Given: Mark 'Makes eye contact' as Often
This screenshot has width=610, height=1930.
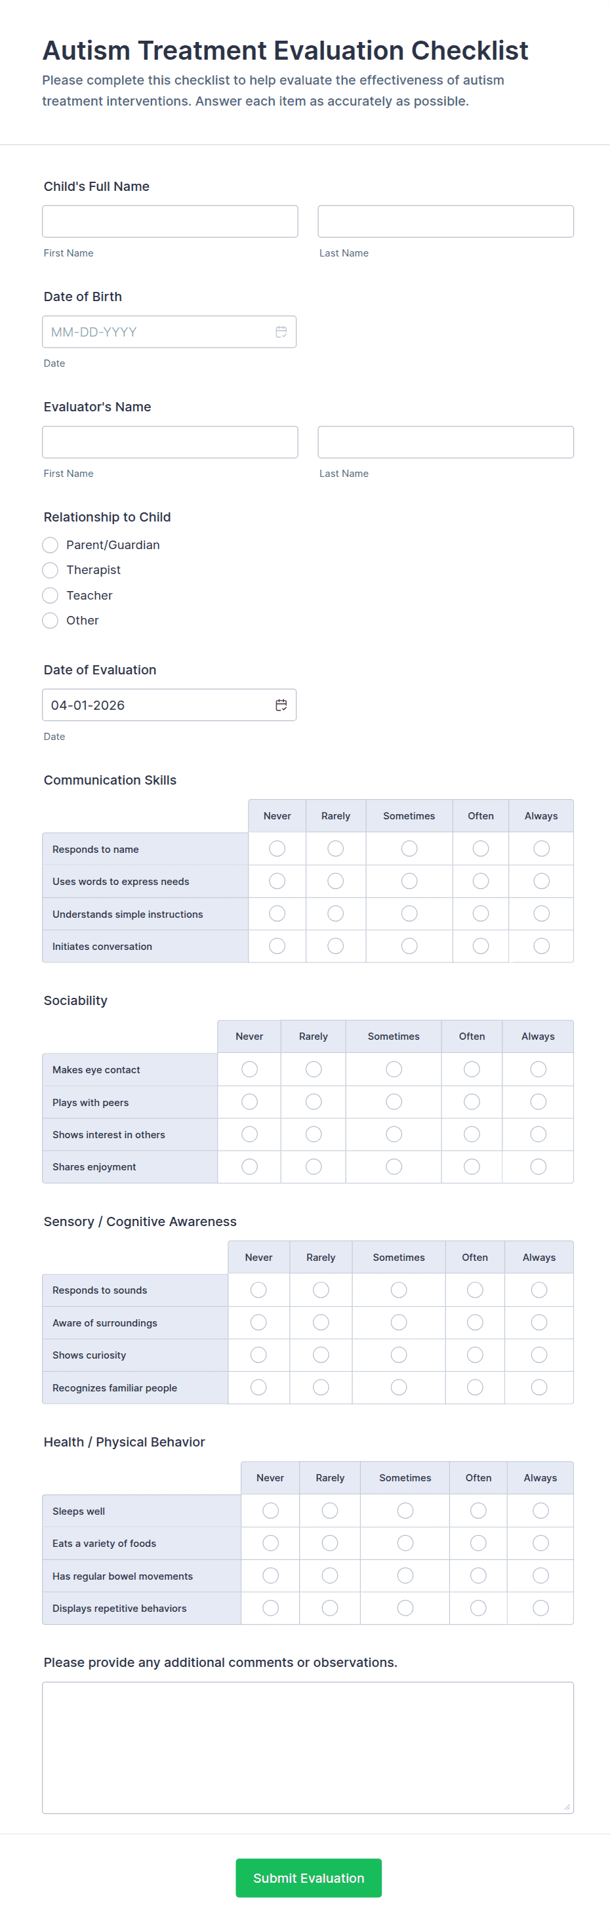Looking at the screenshot, I should point(472,1069).
